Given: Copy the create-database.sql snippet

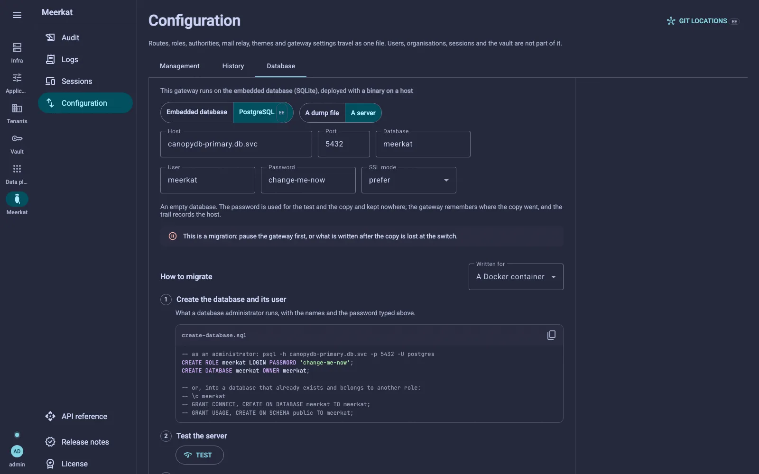Looking at the screenshot, I should tap(551, 335).
